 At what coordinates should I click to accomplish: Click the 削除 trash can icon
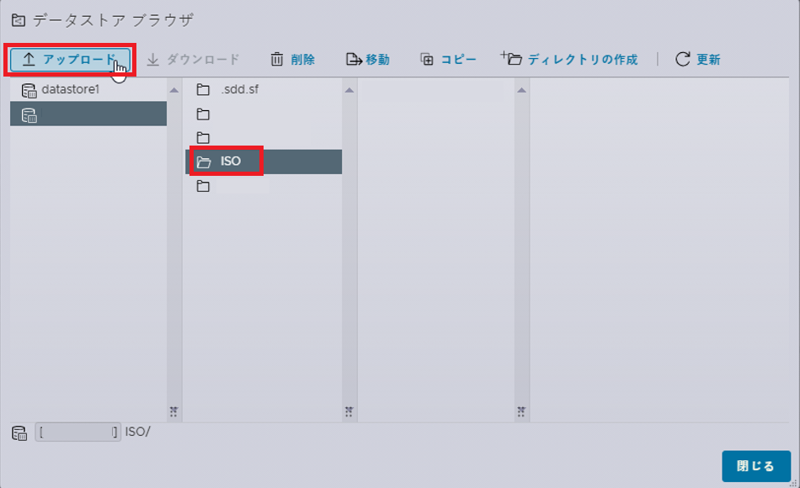click(x=276, y=60)
